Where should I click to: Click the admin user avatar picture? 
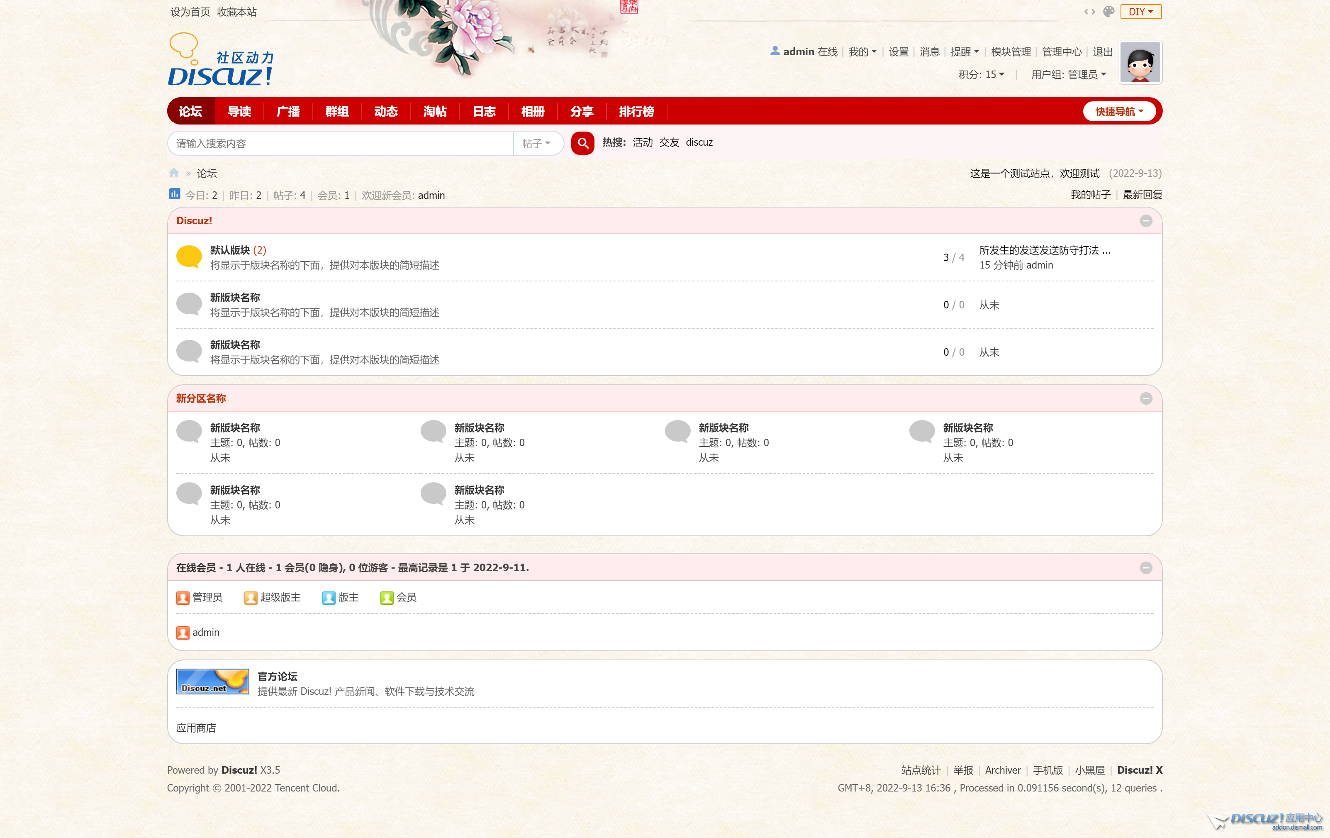1140,62
